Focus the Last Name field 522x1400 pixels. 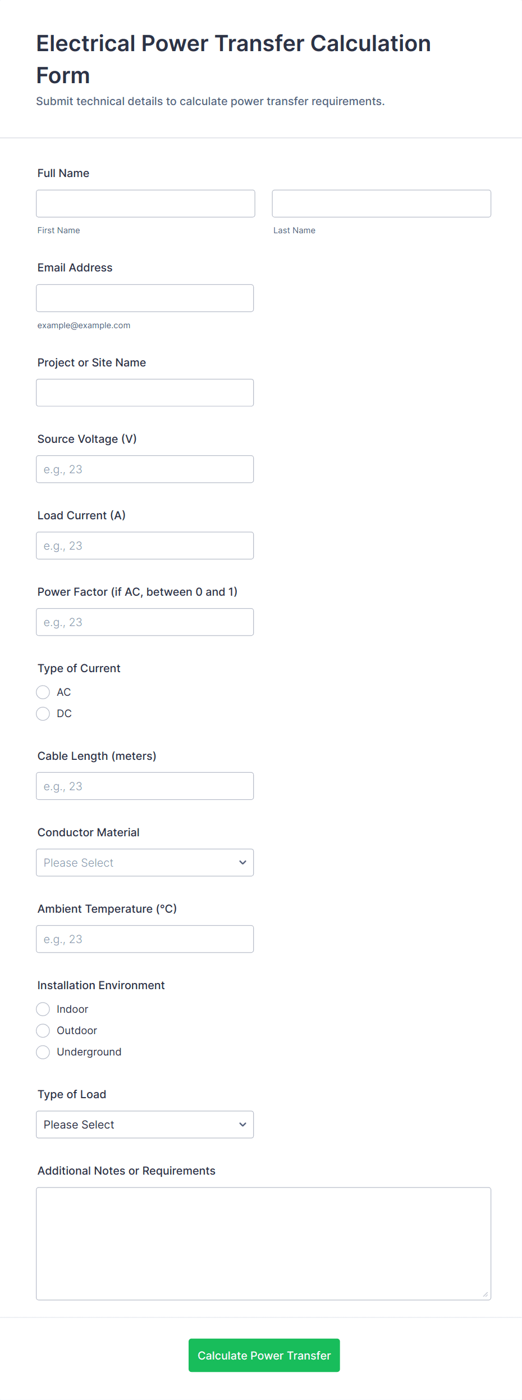pos(381,203)
